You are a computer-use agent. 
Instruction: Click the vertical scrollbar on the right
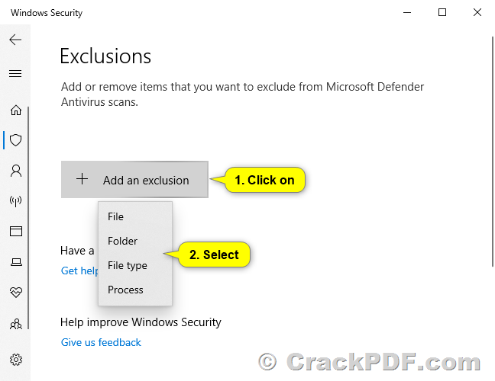tap(493, 151)
